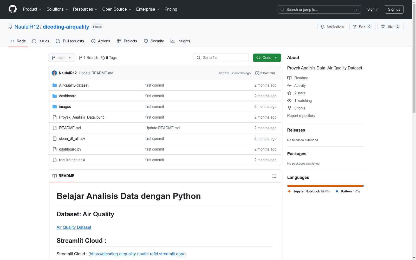Image resolution: width=416 pixels, height=260 pixels.
Task: Click the Notifications button
Action: point(332,27)
